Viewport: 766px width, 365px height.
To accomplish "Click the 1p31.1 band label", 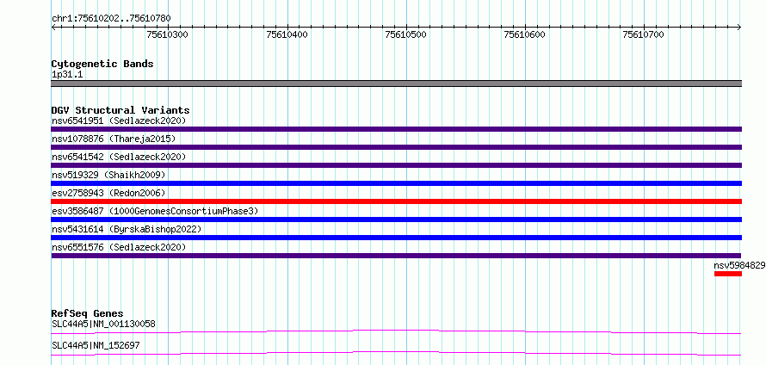I will [x=67, y=75].
